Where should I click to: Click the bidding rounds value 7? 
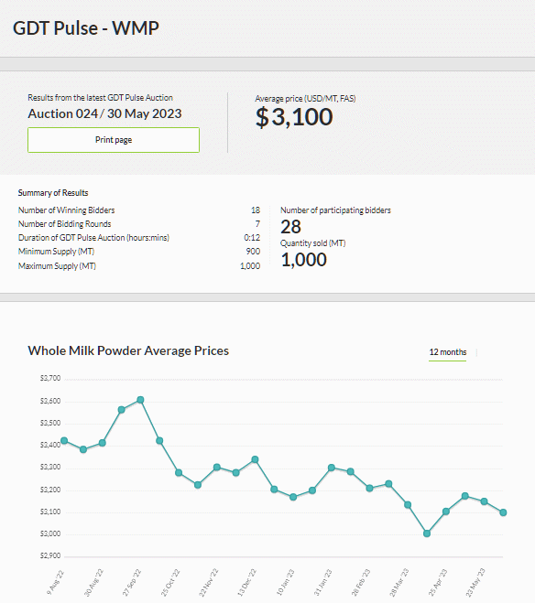tap(257, 224)
